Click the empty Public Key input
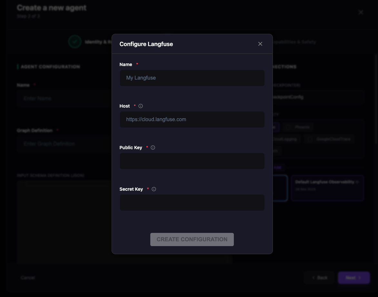Image resolution: width=378 pixels, height=297 pixels. click(192, 161)
